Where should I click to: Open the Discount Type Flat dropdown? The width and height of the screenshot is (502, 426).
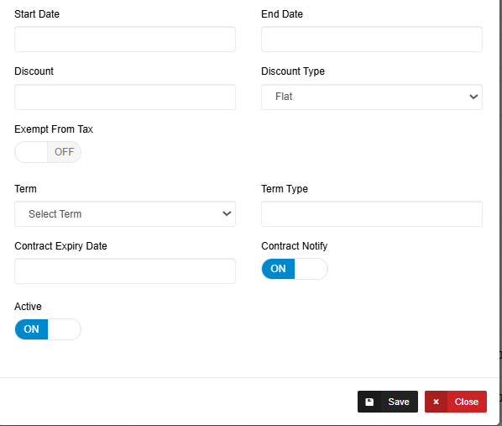click(x=372, y=97)
